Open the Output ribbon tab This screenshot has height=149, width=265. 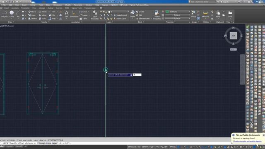(51, 8)
